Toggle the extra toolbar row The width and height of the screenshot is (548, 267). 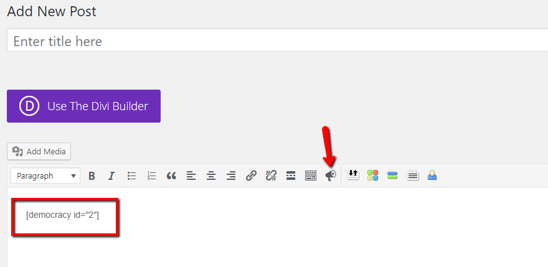pyautogui.click(x=310, y=176)
